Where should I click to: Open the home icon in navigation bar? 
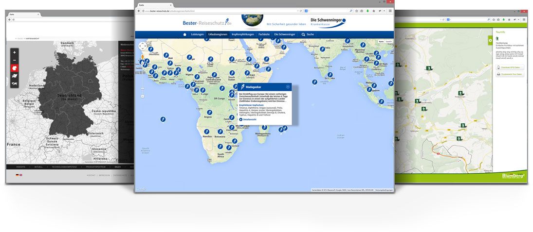click(x=184, y=34)
